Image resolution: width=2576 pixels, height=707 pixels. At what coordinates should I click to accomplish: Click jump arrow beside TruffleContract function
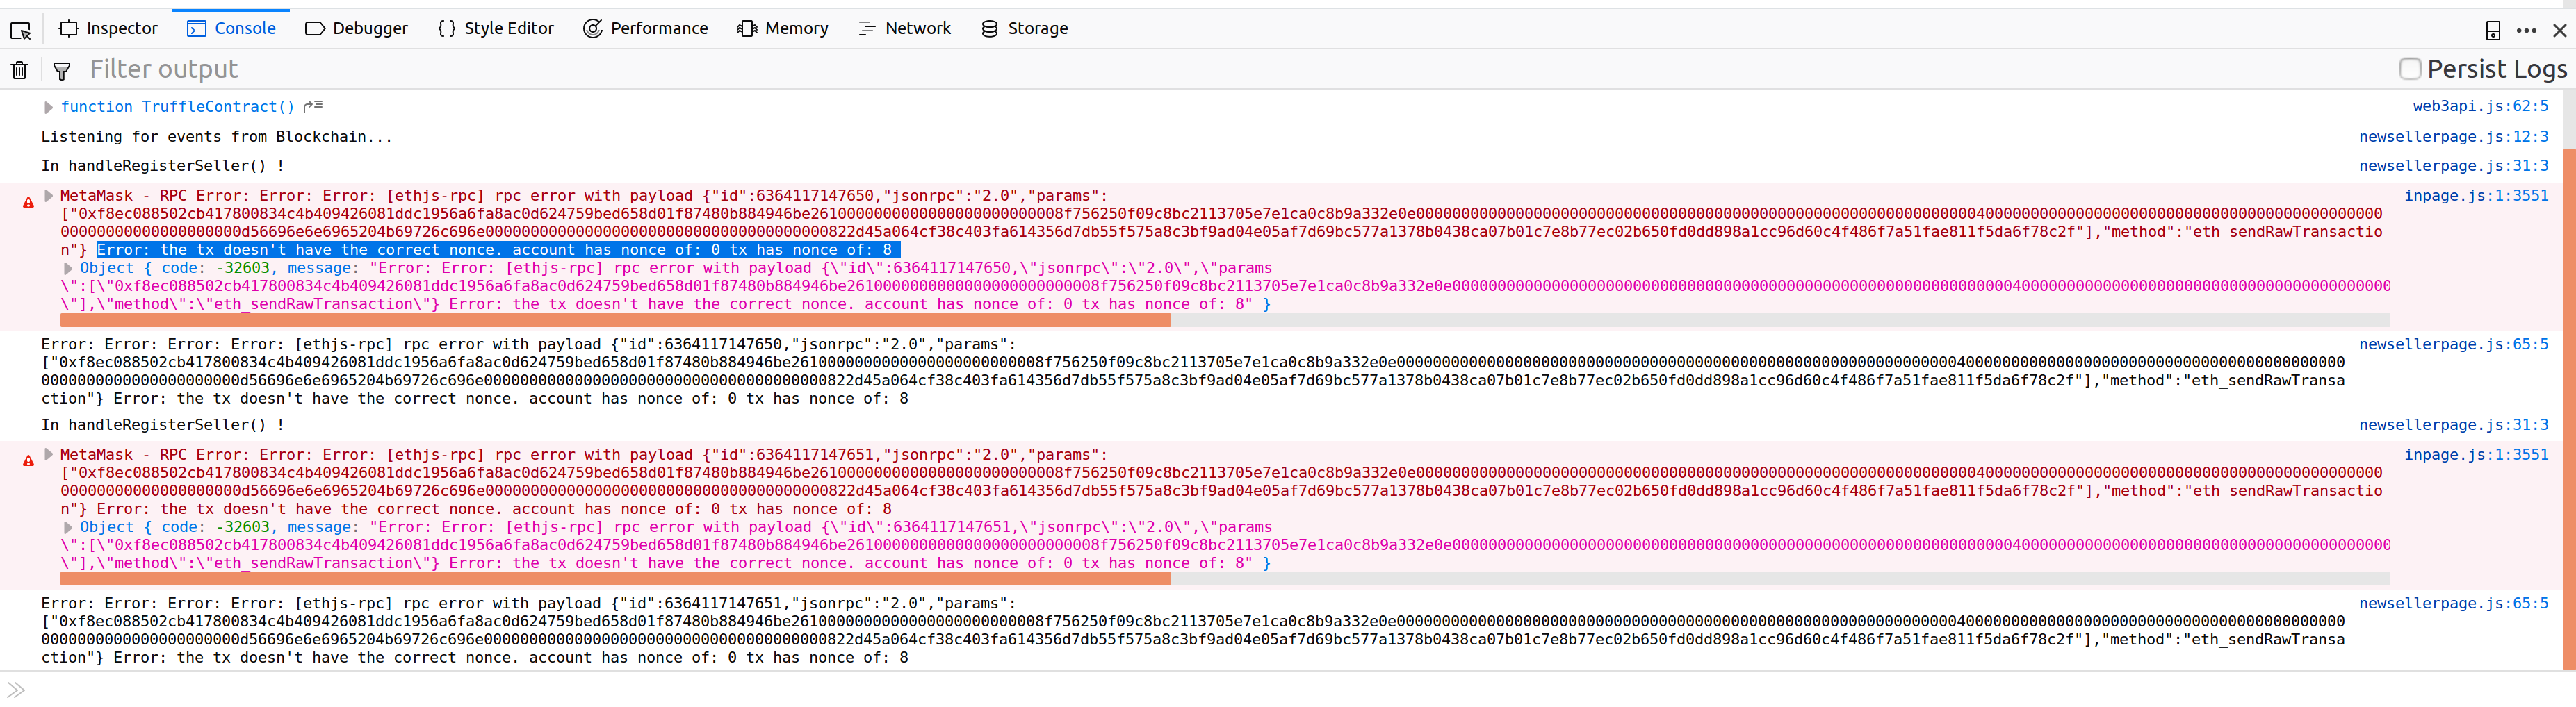pyautogui.click(x=312, y=105)
